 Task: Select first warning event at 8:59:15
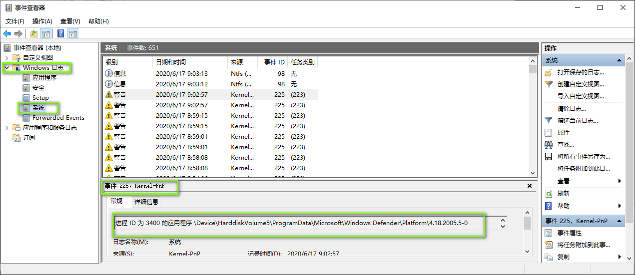point(210,116)
